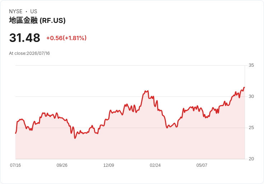Click the starting point of the price line
Screen dimensions: 264x184
pos(16,133)
